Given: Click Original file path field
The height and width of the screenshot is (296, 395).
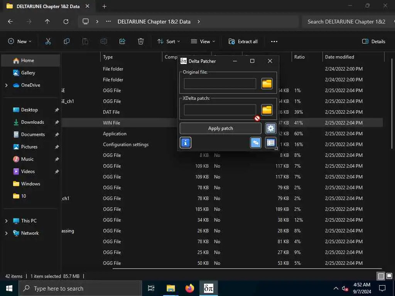Looking at the screenshot, I should tap(220, 84).
